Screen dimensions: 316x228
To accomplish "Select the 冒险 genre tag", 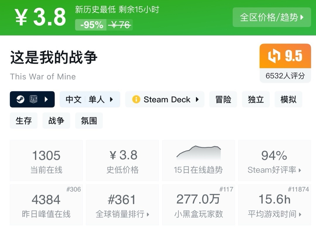I will click(223, 100).
